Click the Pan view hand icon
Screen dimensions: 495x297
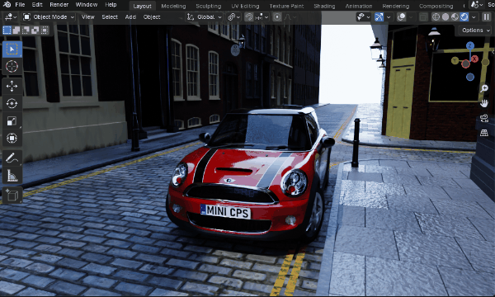pyautogui.click(x=484, y=103)
